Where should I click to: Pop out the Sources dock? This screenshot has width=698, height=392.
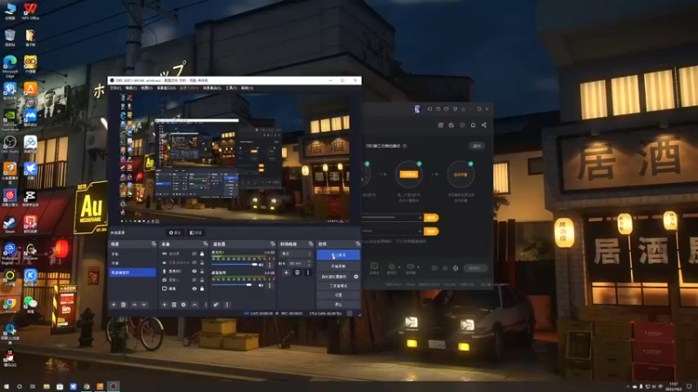click(205, 244)
